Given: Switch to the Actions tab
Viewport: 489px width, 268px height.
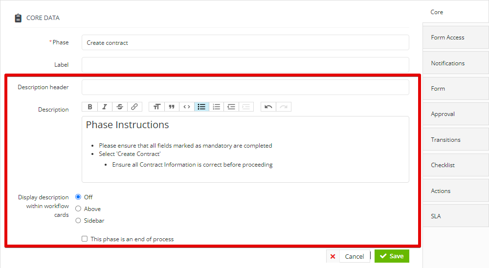Looking at the screenshot, I should pos(456,191).
